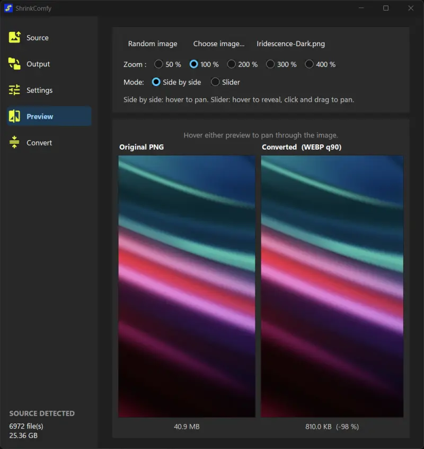Click the SOURCE DETECTED label

[42, 413]
